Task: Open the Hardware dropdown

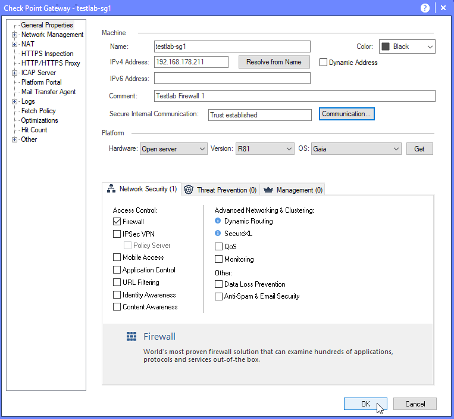Action: 173,149
